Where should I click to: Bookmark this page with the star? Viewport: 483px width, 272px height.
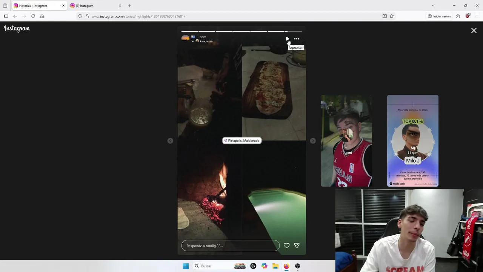click(392, 16)
